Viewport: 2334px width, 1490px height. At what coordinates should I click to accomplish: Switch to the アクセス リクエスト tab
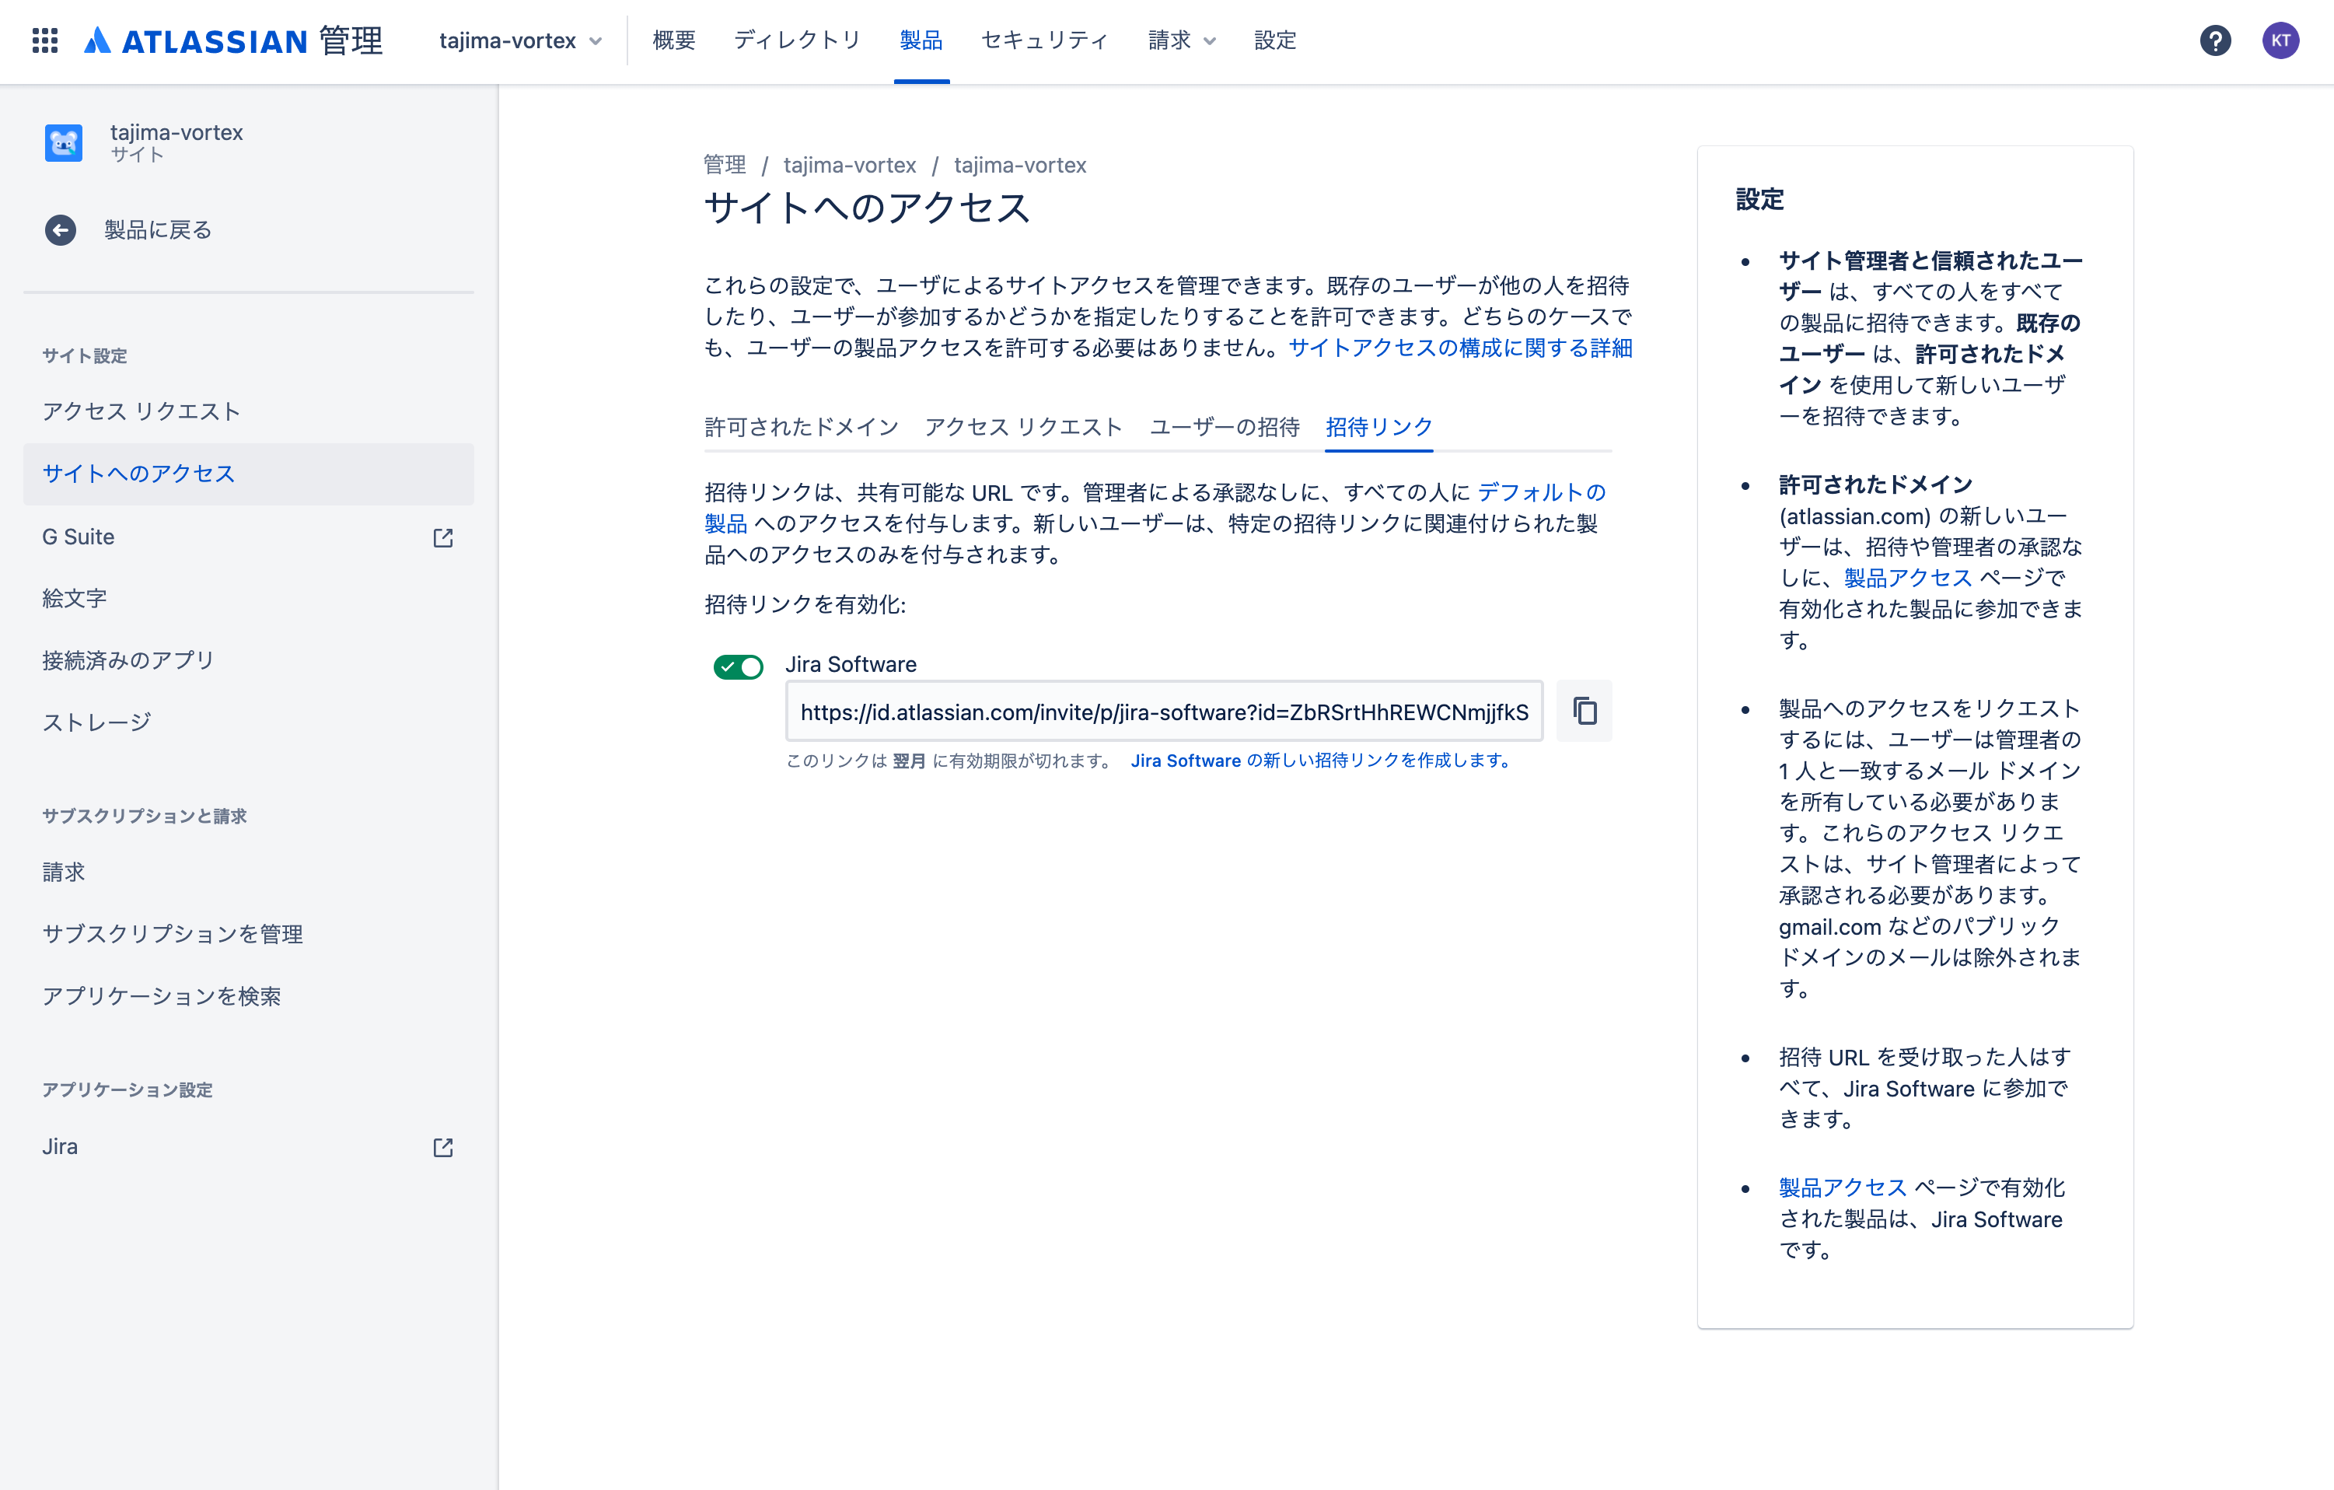tap(1023, 426)
